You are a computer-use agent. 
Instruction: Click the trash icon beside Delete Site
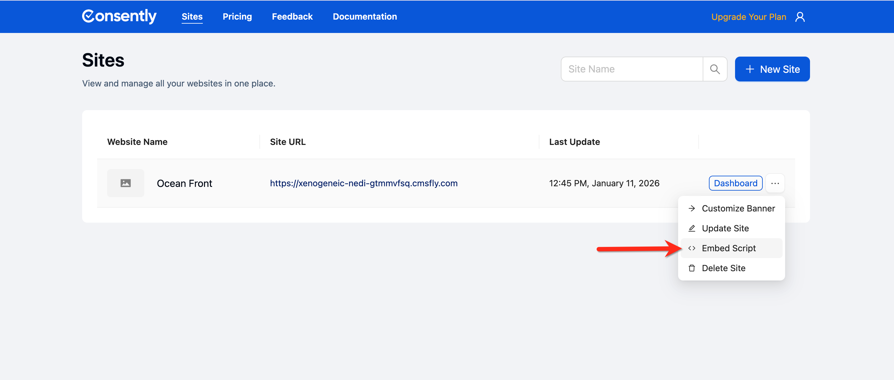[x=692, y=268]
